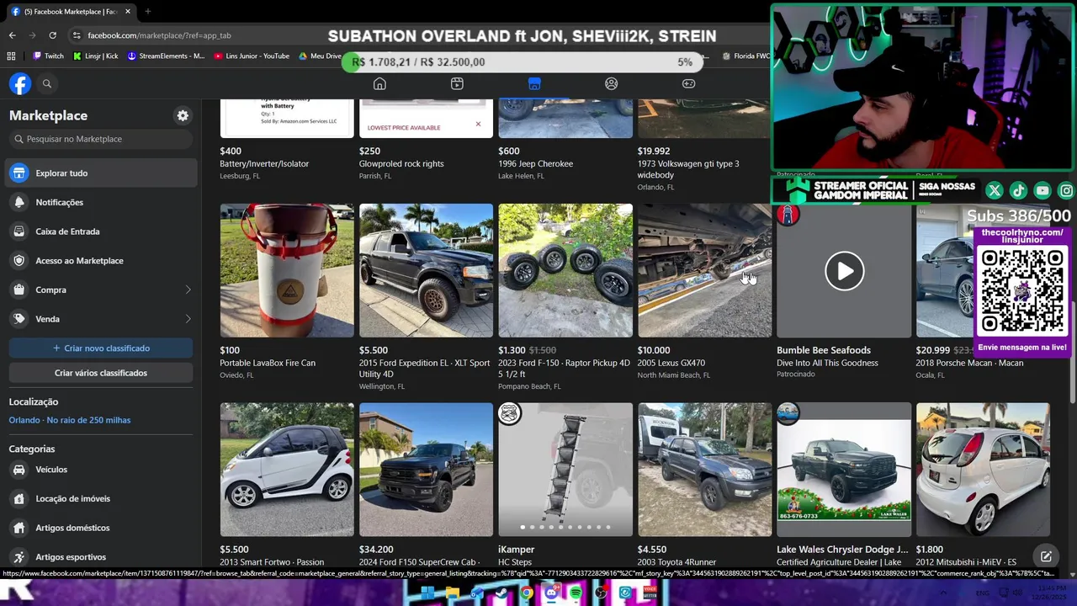Open the Groups tab icon
The width and height of the screenshot is (1077, 606).
tap(612, 83)
